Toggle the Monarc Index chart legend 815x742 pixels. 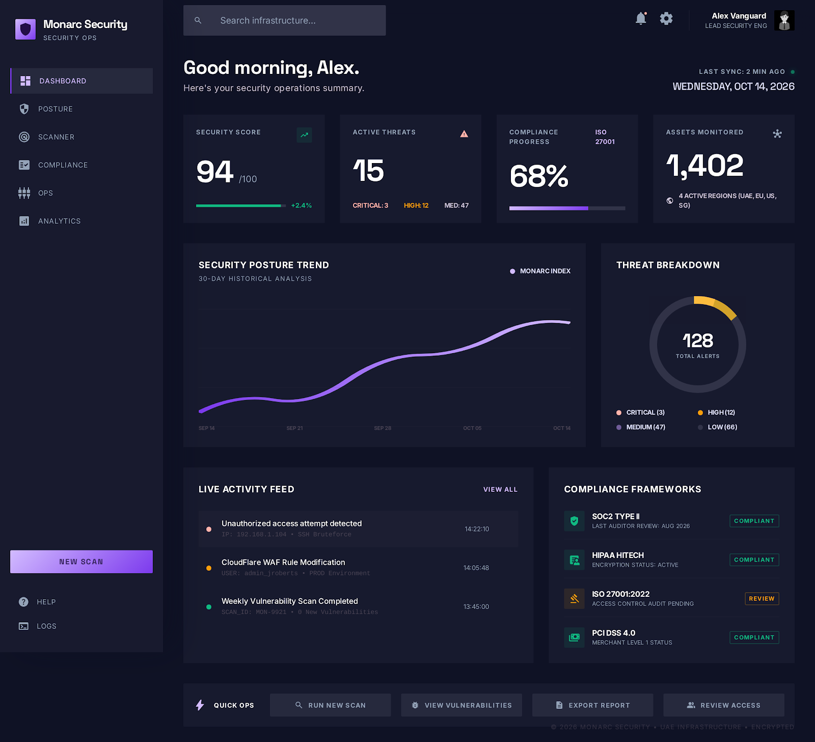click(x=540, y=271)
